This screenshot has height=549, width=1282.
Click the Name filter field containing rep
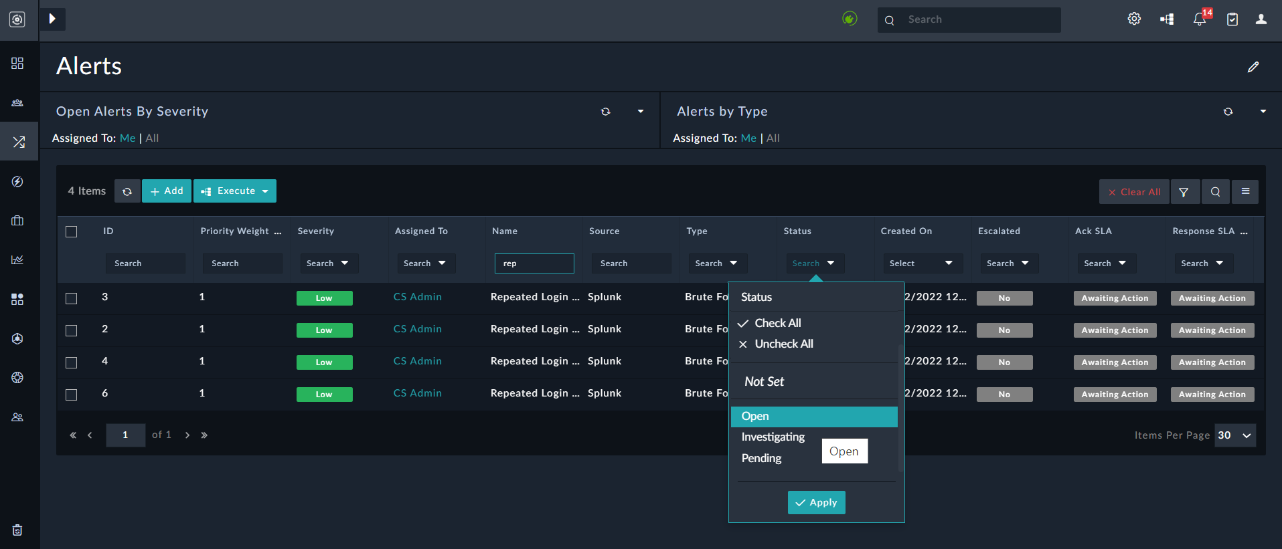point(534,263)
